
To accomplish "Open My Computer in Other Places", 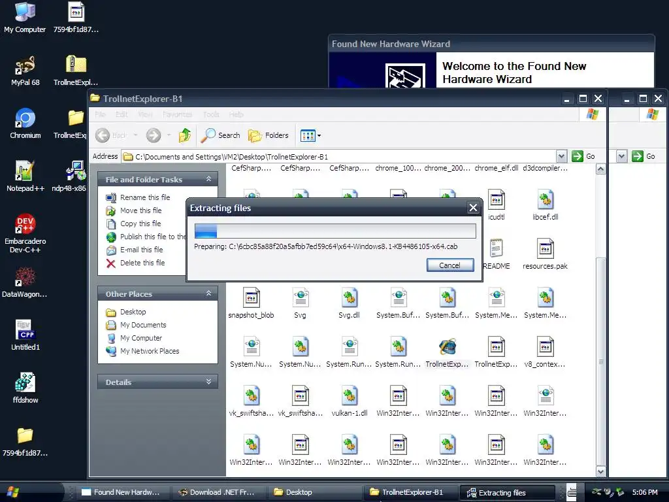I will pyautogui.click(x=134, y=338).
